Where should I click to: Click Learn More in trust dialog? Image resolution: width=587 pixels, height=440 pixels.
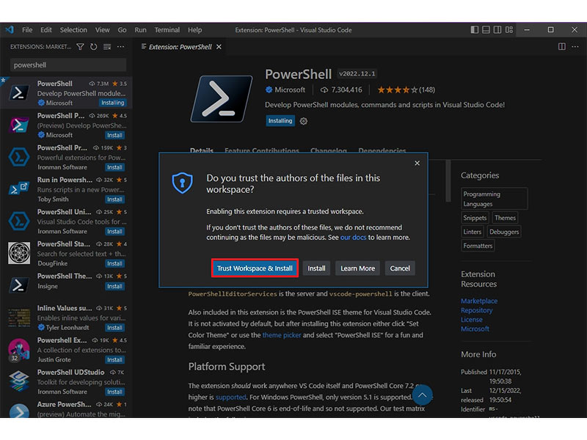pos(357,268)
